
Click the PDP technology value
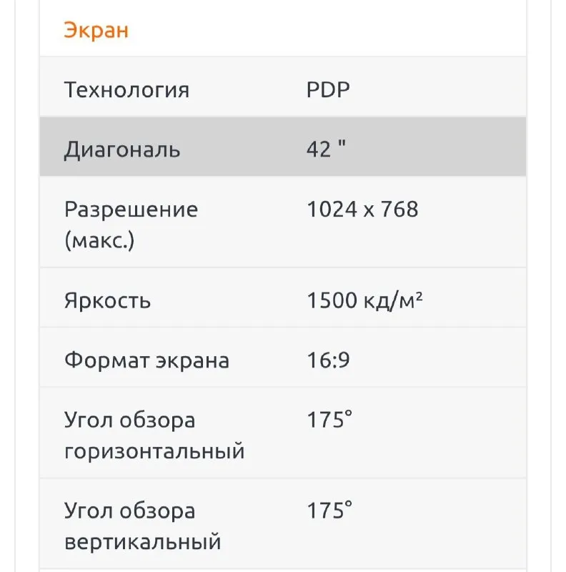[328, 89]
